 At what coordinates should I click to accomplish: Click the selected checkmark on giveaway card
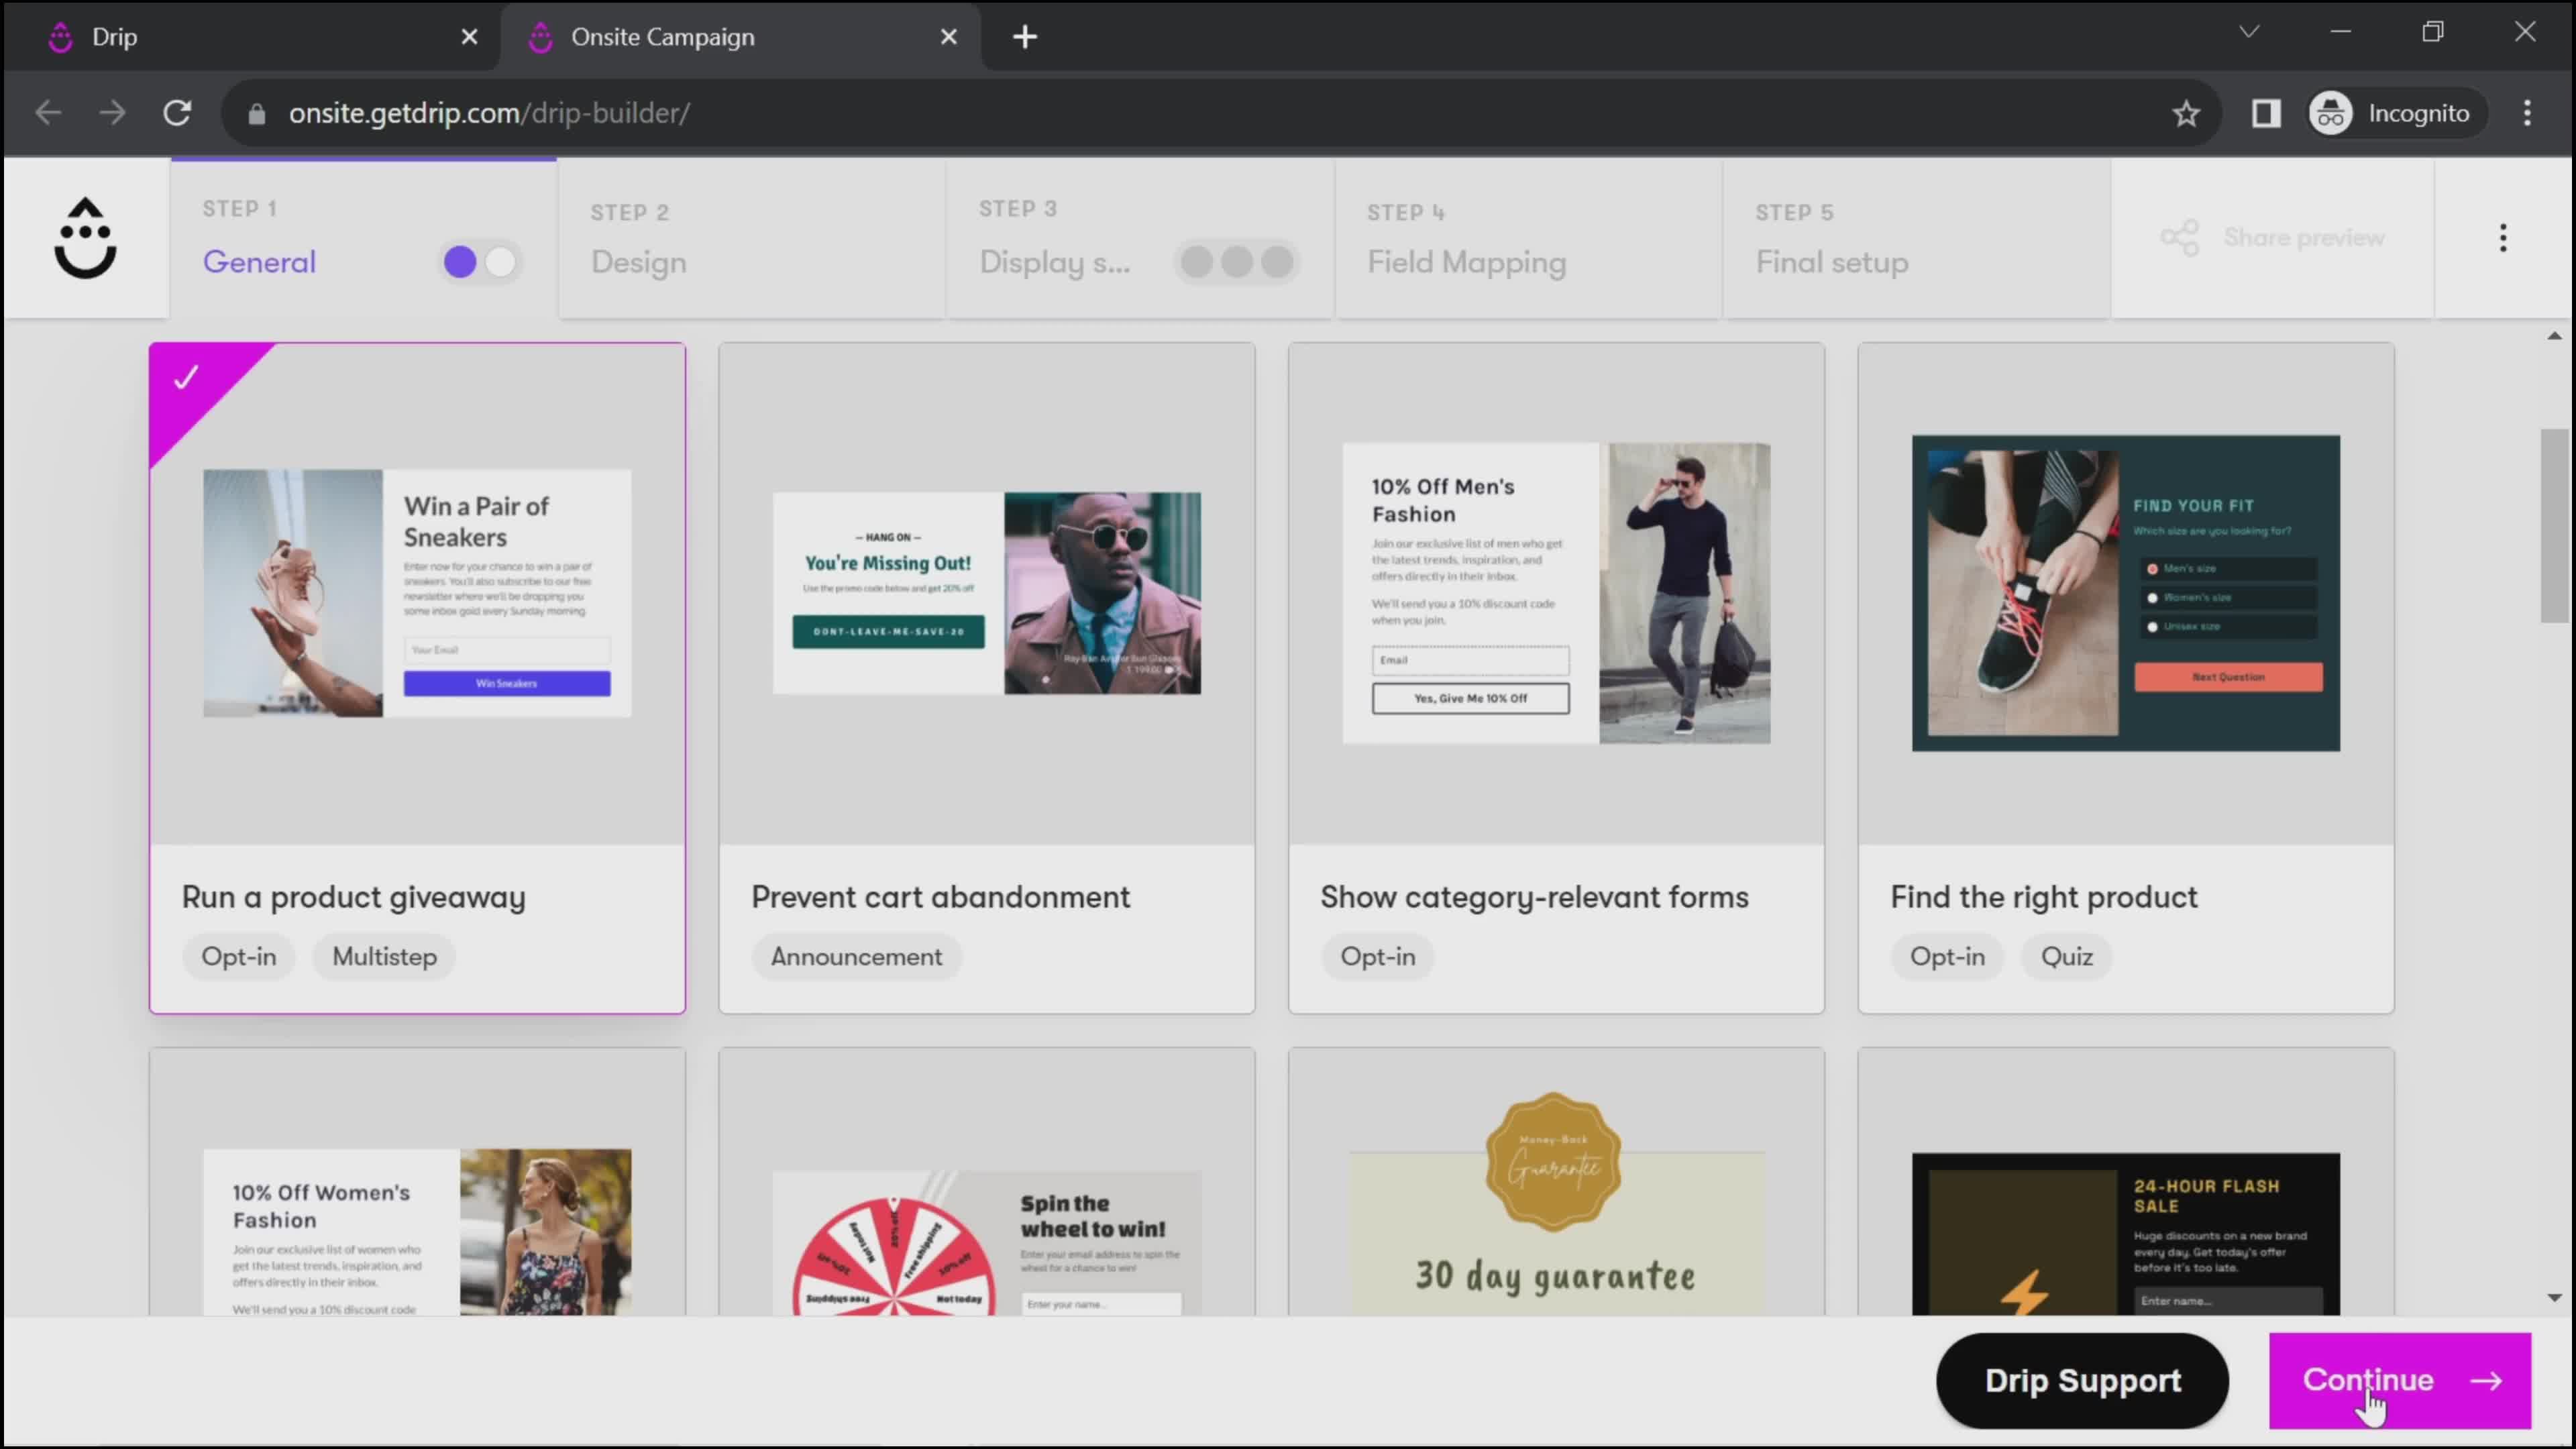pos(186,377)
